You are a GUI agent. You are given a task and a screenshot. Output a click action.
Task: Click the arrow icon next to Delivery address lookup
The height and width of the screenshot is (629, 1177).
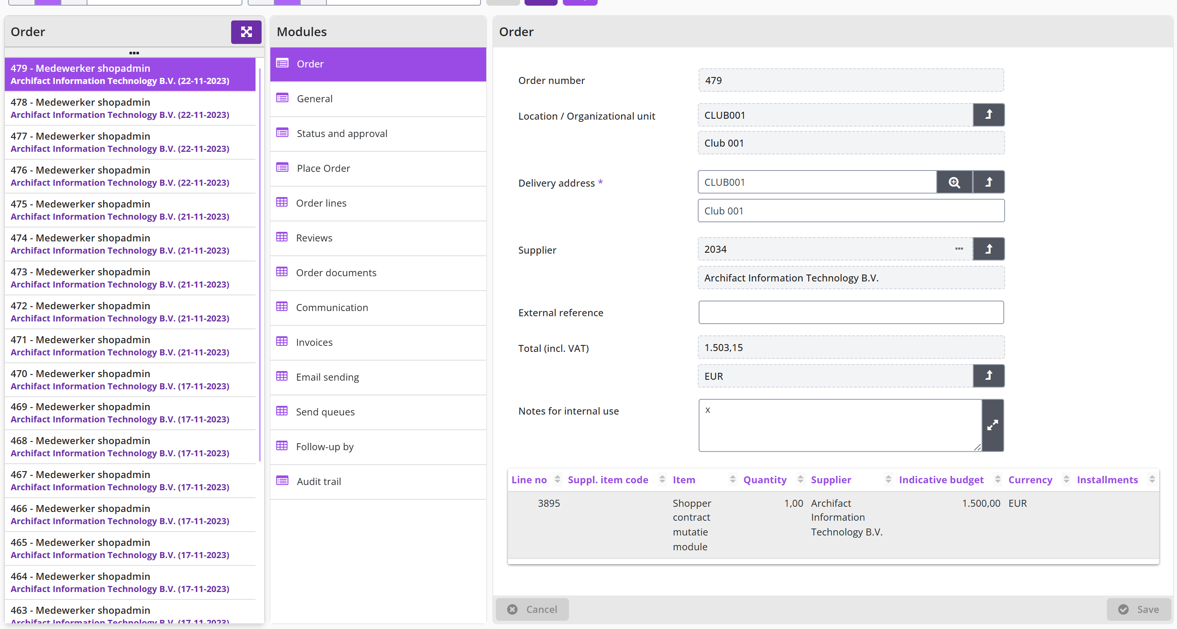point(988,182)
